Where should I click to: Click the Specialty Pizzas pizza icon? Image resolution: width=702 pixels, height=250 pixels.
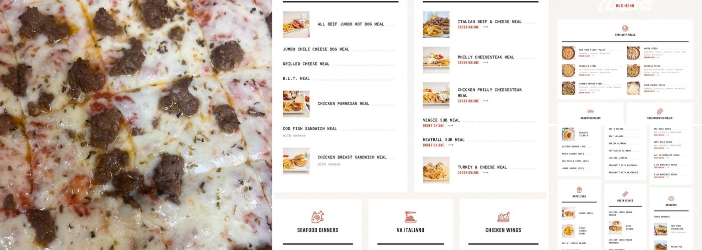[x=625, y=28]
